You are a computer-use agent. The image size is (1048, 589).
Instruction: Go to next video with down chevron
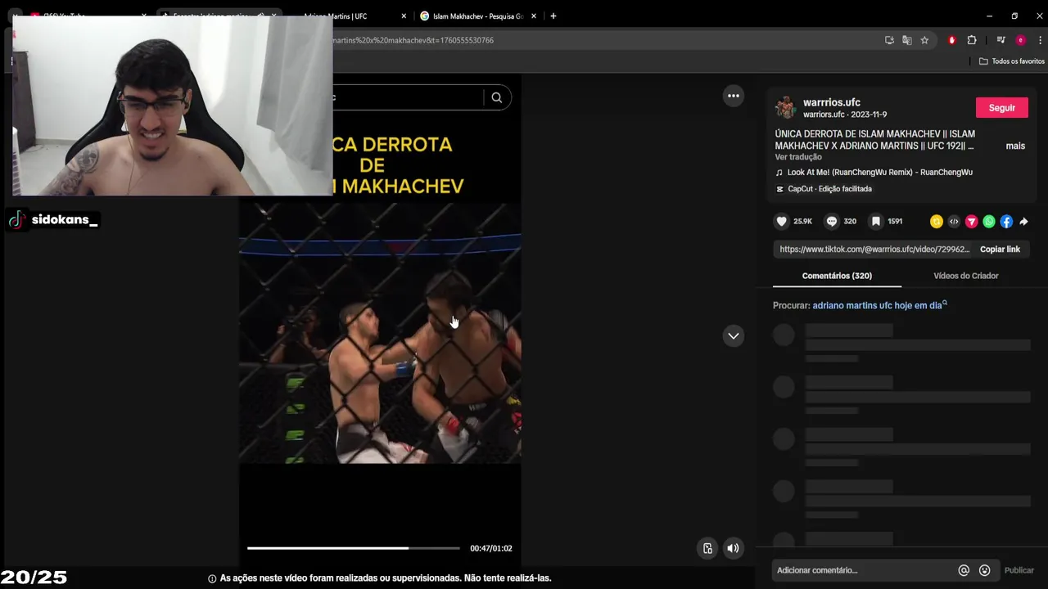pyautogui.click(x=734, y=335)
